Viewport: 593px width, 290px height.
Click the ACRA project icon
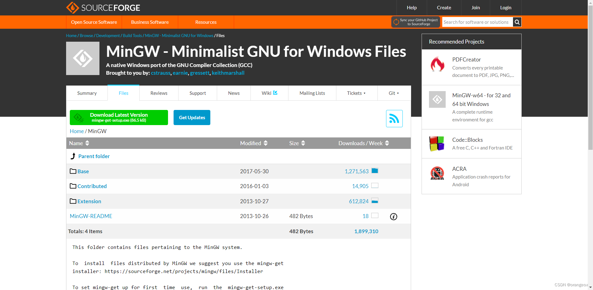[x=437, y=173]
